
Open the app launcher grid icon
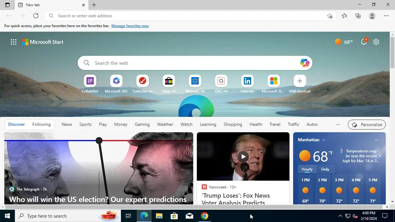pyautogui.click(x=14, y=42)
